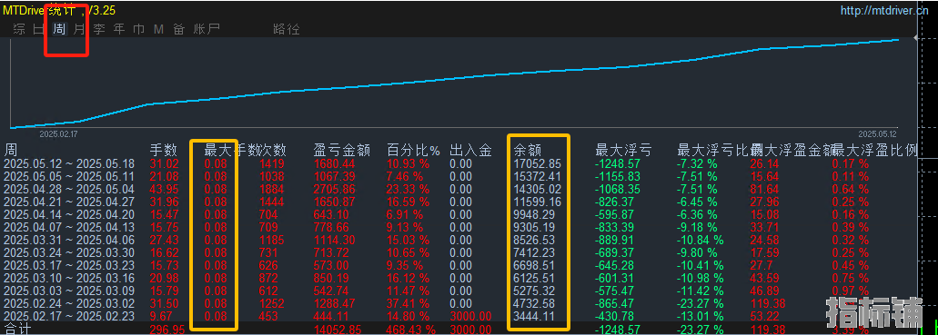Select the 季 quarterly tab
Image resolution: width=938 pixels, height=335 pixels.
99,29
